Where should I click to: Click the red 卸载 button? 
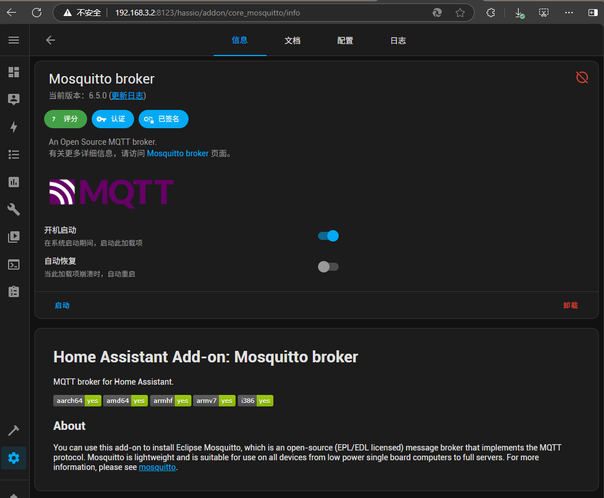coord(570,306)
